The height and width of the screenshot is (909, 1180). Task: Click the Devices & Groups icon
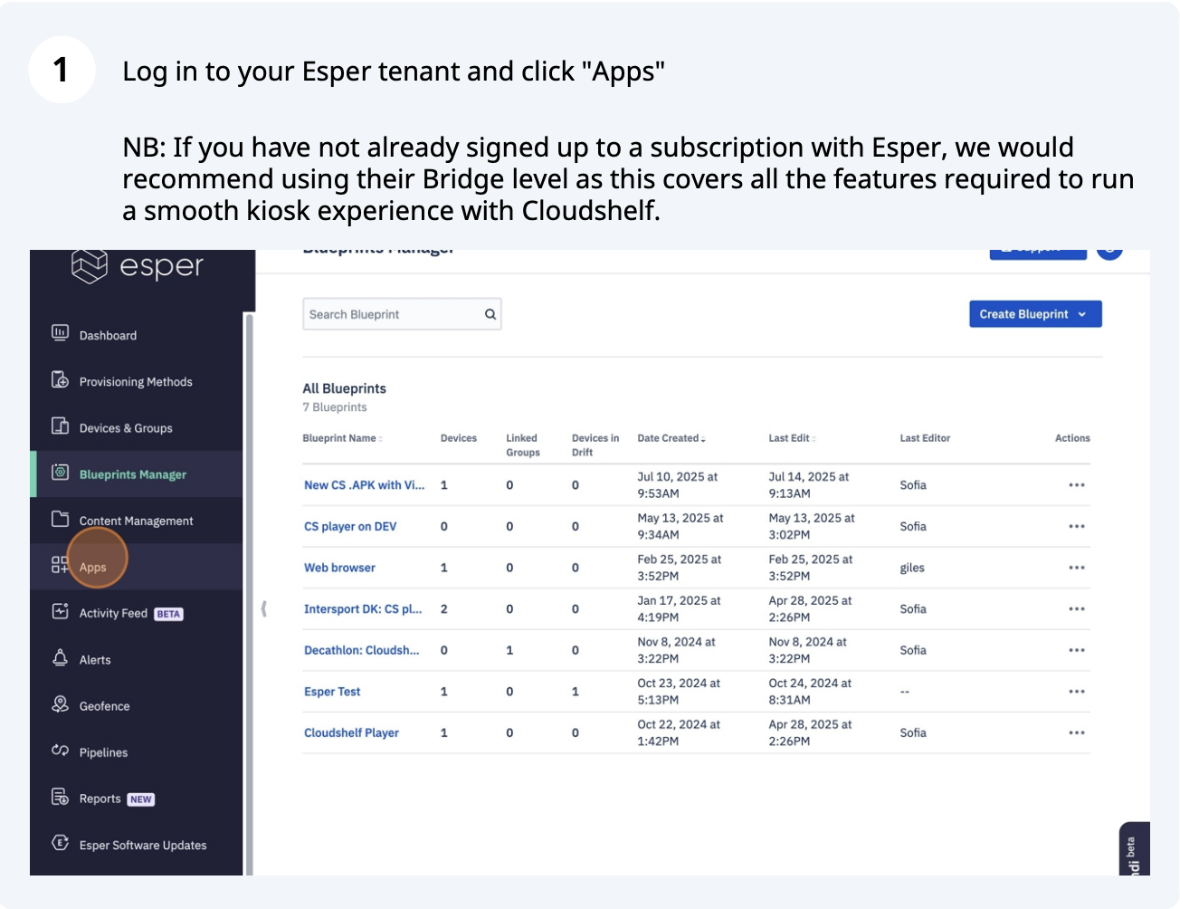pos(60,426)
